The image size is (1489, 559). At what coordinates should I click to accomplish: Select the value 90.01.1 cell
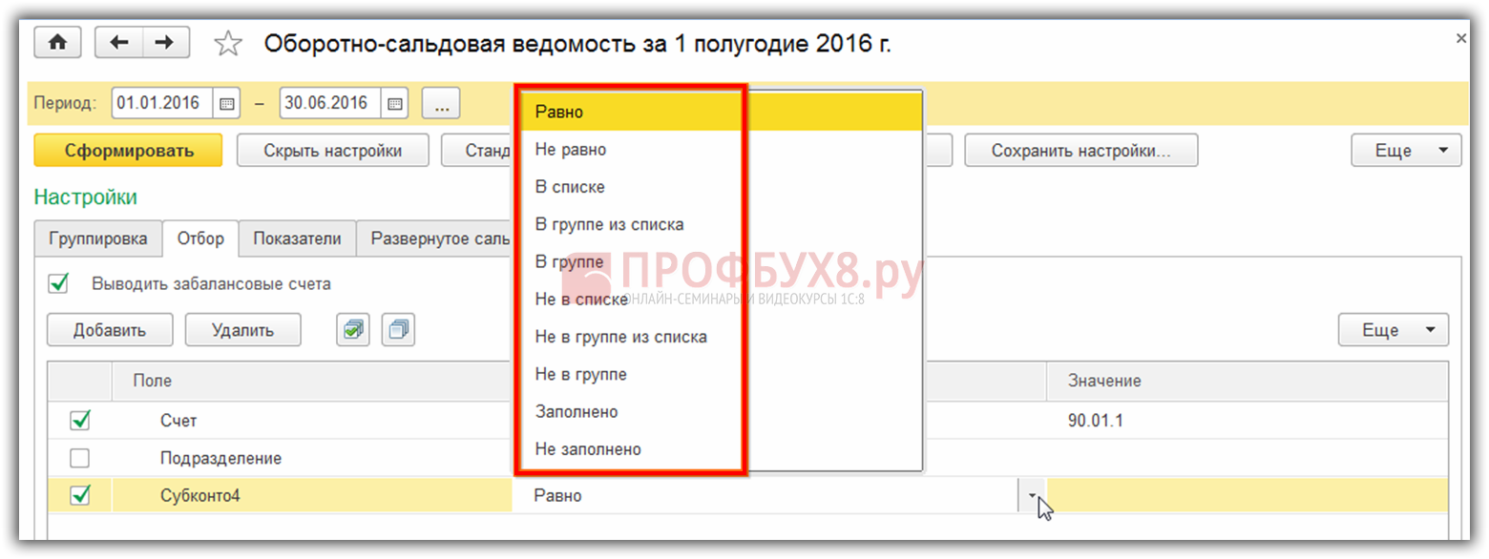click(x=1247, y=420)
